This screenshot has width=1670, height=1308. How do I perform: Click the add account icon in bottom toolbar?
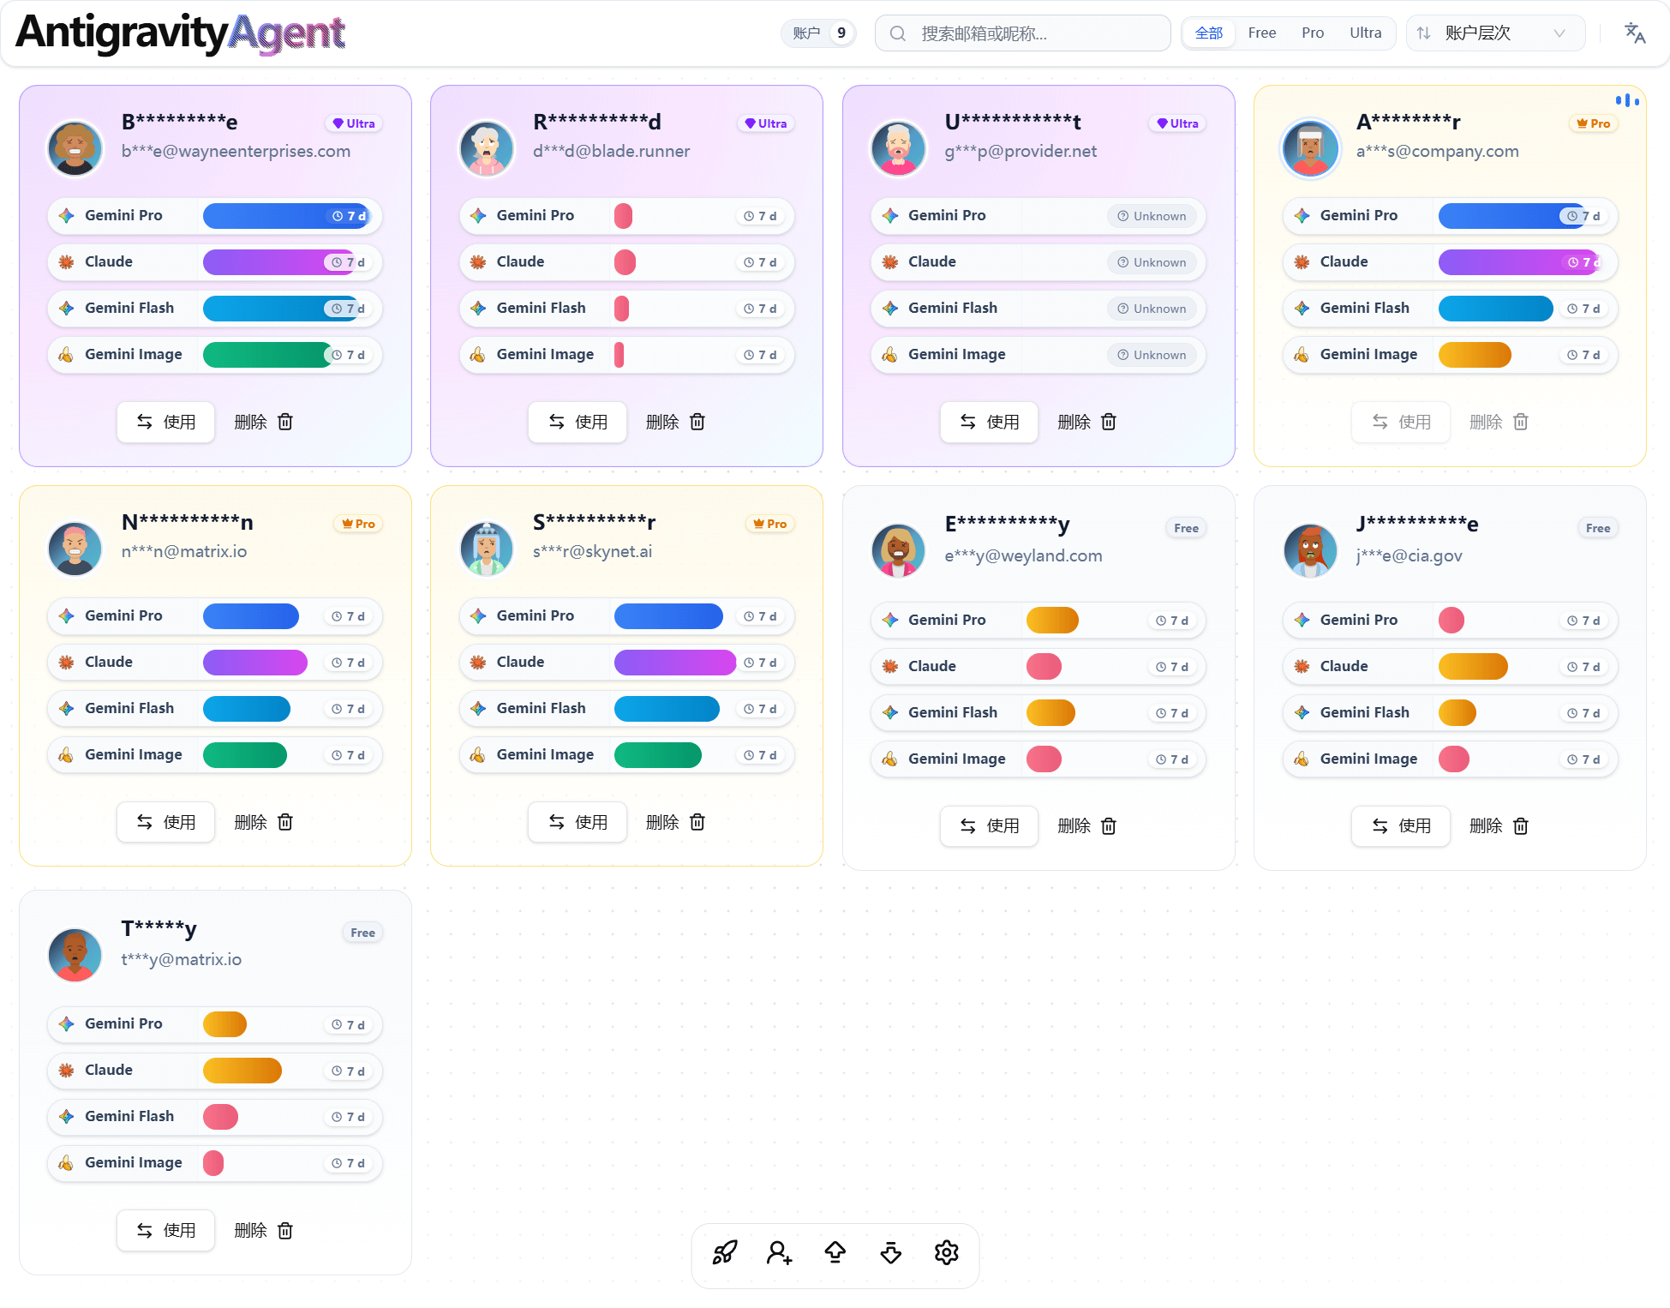tap(780, 1253)
